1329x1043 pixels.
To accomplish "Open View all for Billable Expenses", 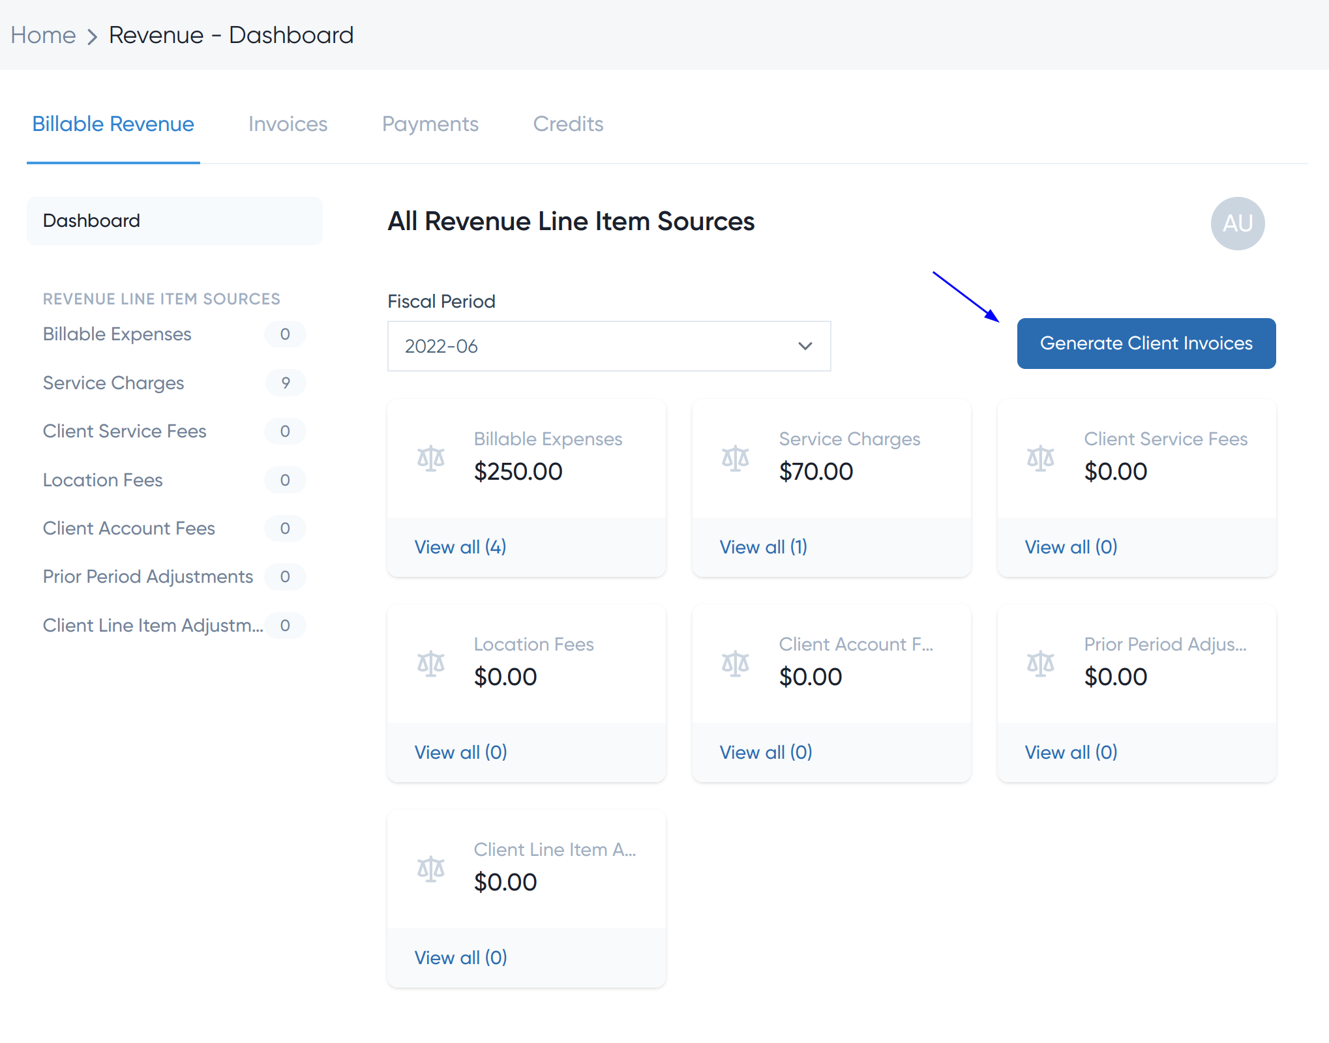I will pyautogui.click(x=460, y=547).
